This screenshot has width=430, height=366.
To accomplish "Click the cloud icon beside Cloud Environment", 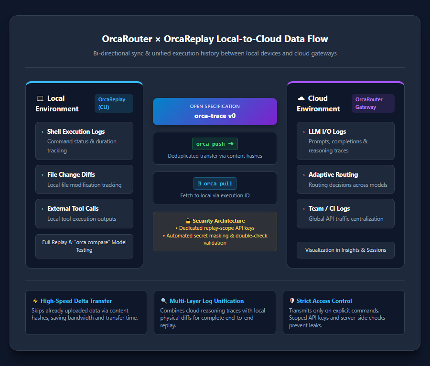I will pyautogui.click(x=301, y=98).
